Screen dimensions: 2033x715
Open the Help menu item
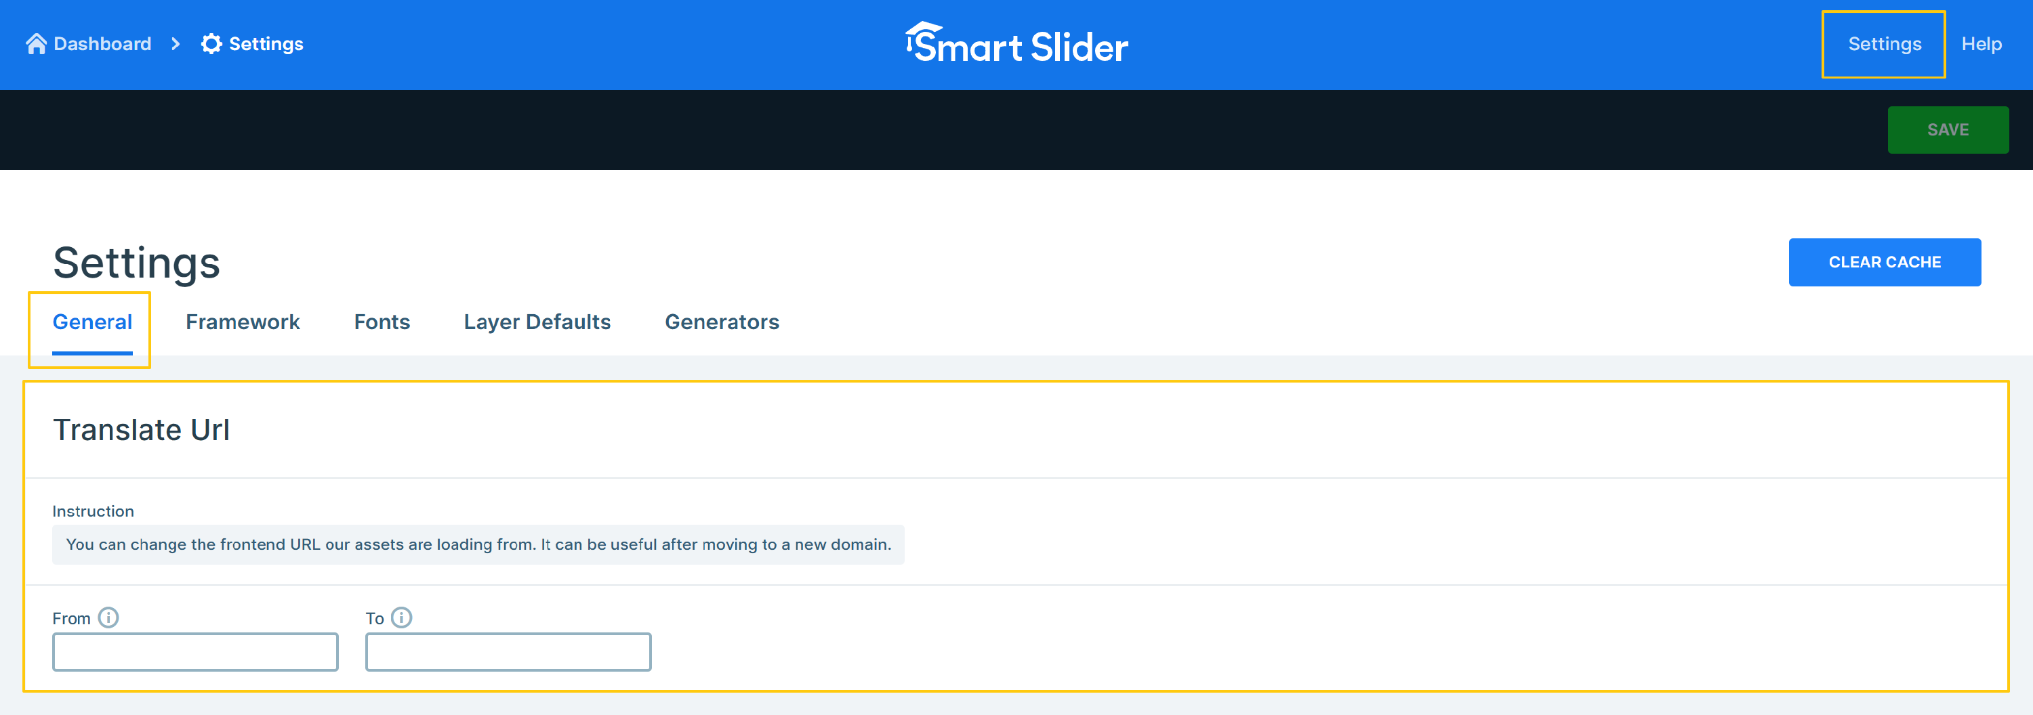tap(1981, 44)
